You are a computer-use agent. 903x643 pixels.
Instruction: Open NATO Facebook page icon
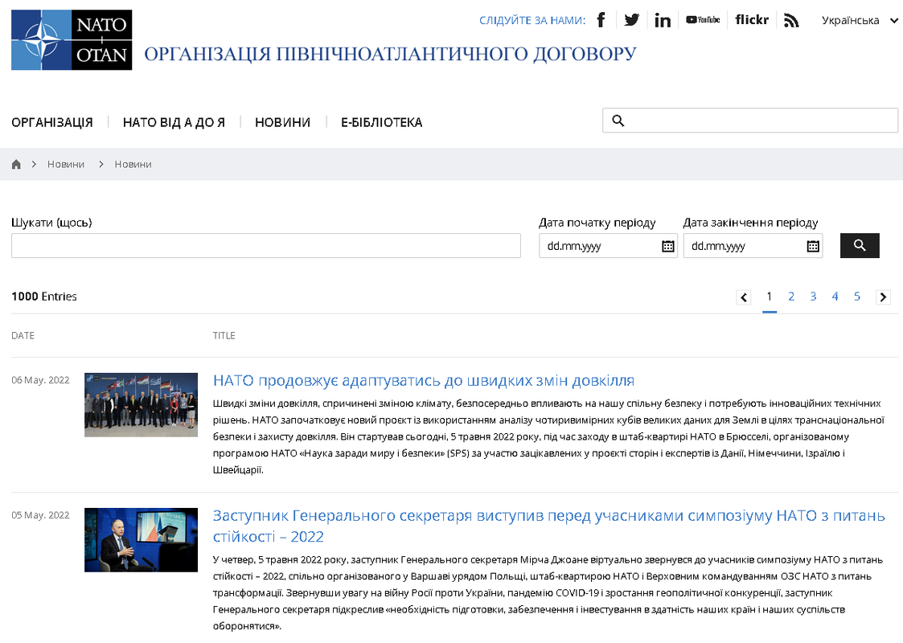[x=601, y=20]
